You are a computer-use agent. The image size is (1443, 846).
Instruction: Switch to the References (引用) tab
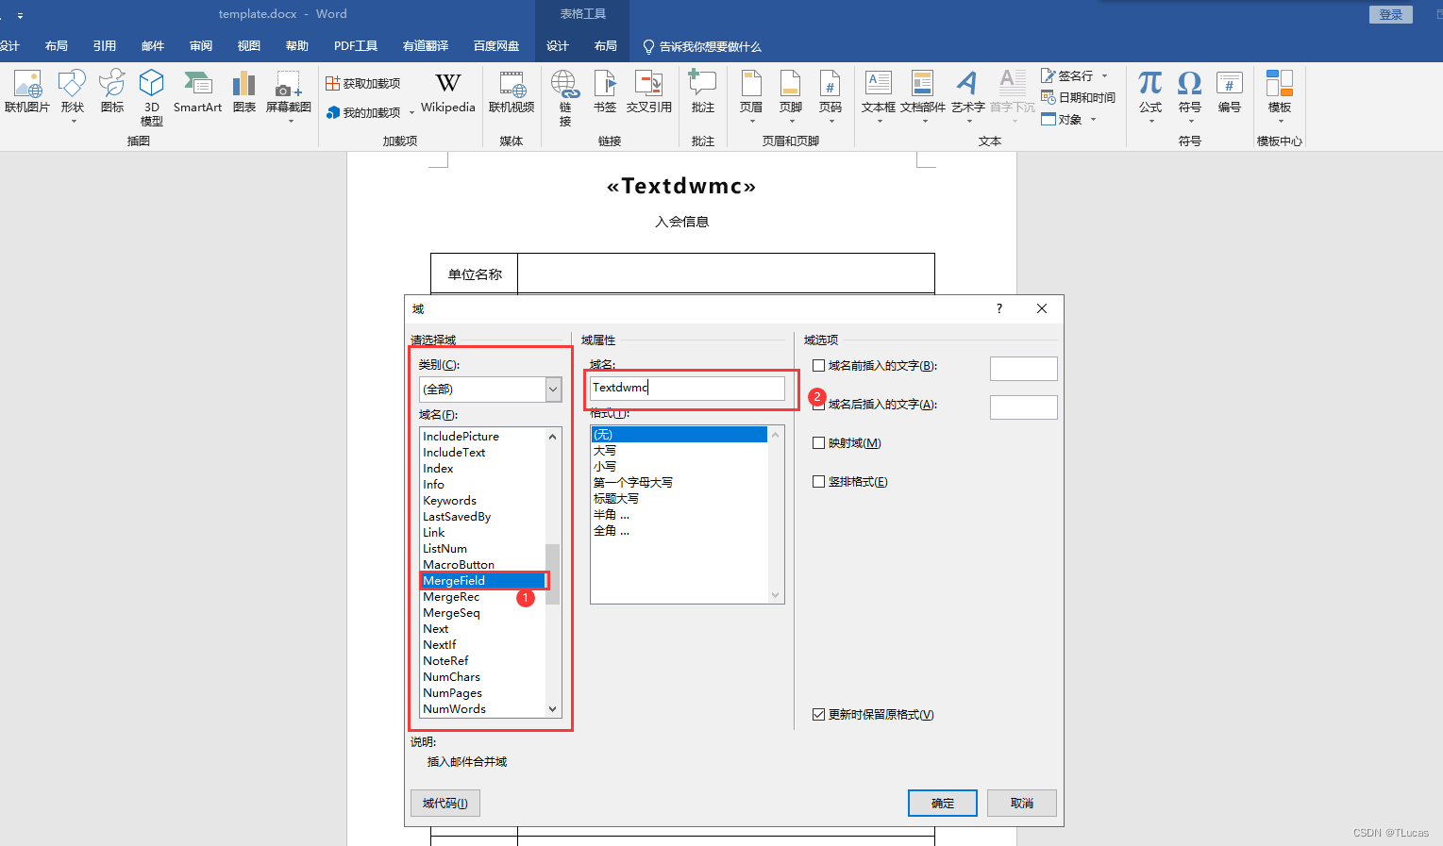pos(105,46)
